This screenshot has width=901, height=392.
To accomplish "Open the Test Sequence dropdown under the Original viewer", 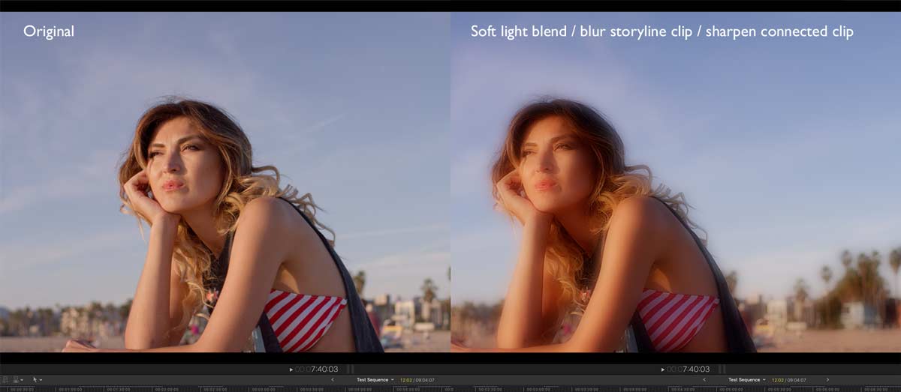I will pyautogui.click(x=375, y=380).
